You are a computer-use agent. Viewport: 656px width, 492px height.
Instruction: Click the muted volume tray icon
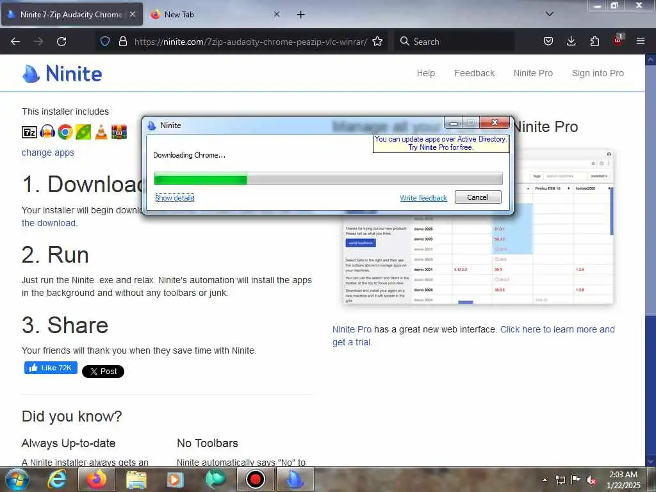point(591,480)
